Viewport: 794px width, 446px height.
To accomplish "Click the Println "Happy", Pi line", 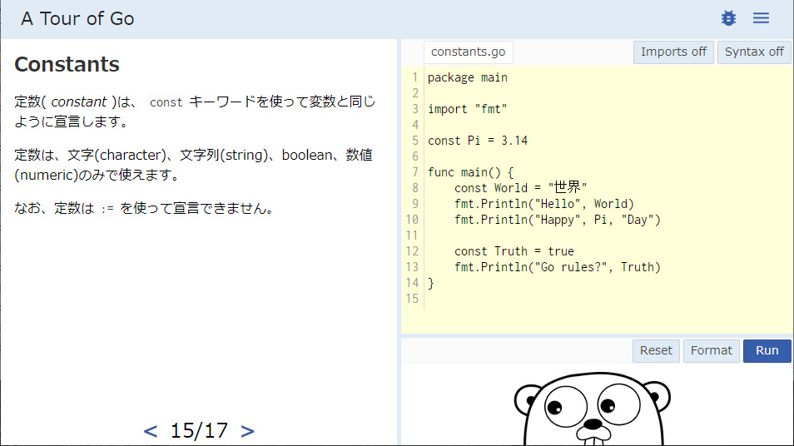I will point(558,220).
